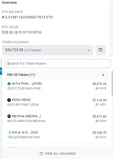Click the chevron arrow on the token holdings dropdown

coord(89,50)
